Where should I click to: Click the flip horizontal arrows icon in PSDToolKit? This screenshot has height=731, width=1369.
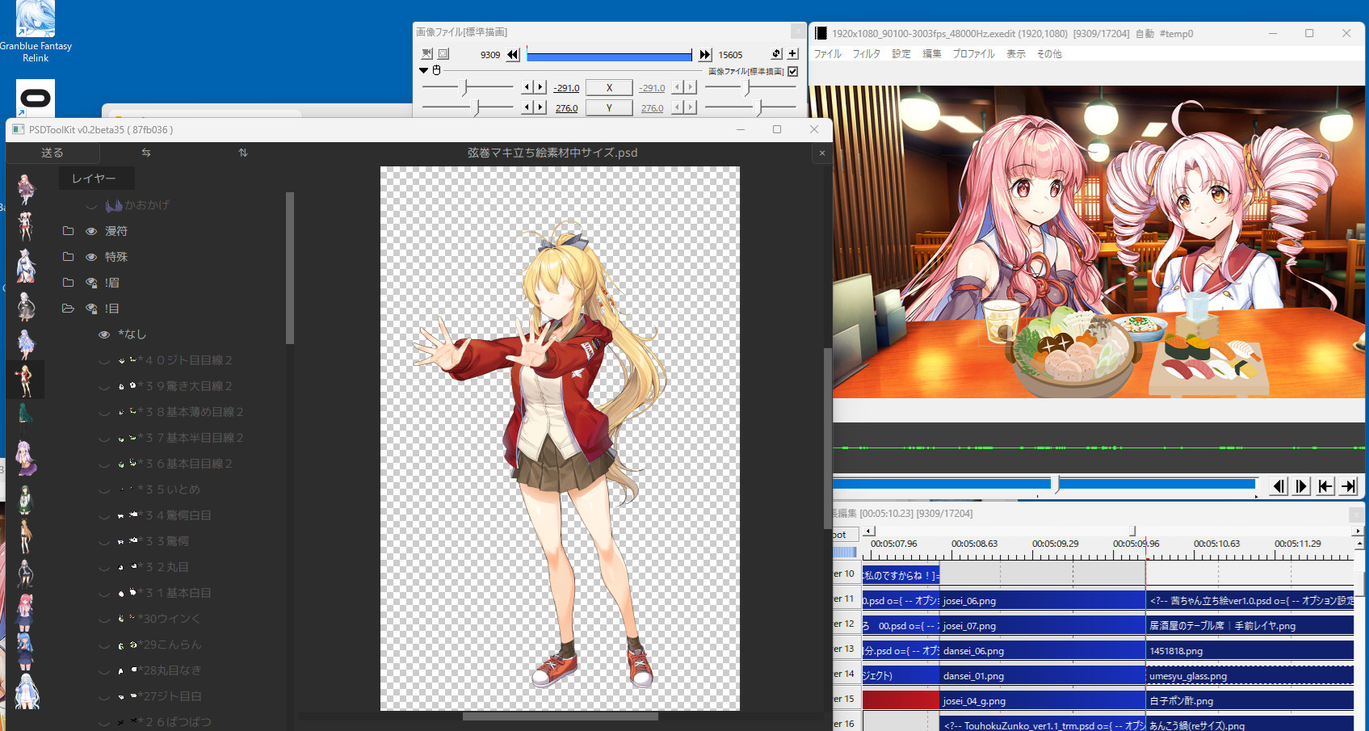click(x=146, y=153)
